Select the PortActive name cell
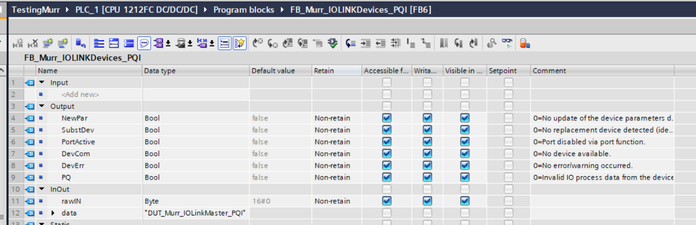This screenshot has width=696, height=225. coord(78,142)
